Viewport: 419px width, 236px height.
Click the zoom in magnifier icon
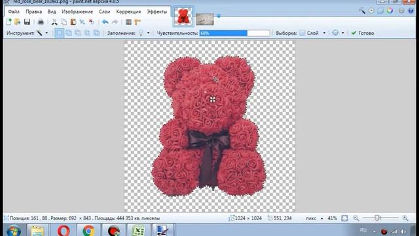coord(405,218)
